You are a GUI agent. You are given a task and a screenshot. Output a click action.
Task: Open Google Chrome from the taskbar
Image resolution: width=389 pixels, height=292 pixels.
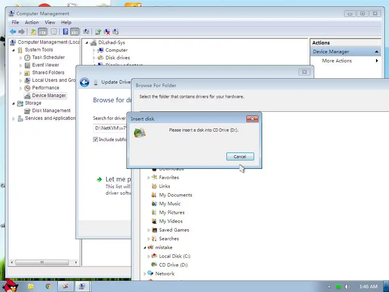click(x=48, y=287)
